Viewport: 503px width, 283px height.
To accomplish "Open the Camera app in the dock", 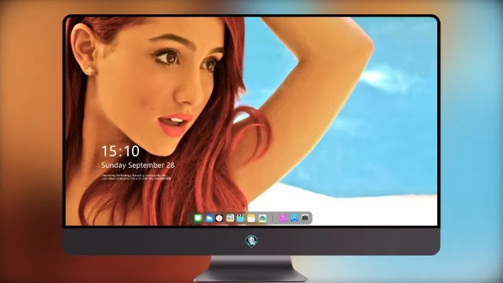I will [305, 218].
